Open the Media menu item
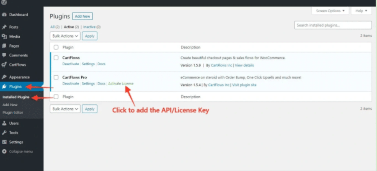377x171 pixels. [14, 36]
